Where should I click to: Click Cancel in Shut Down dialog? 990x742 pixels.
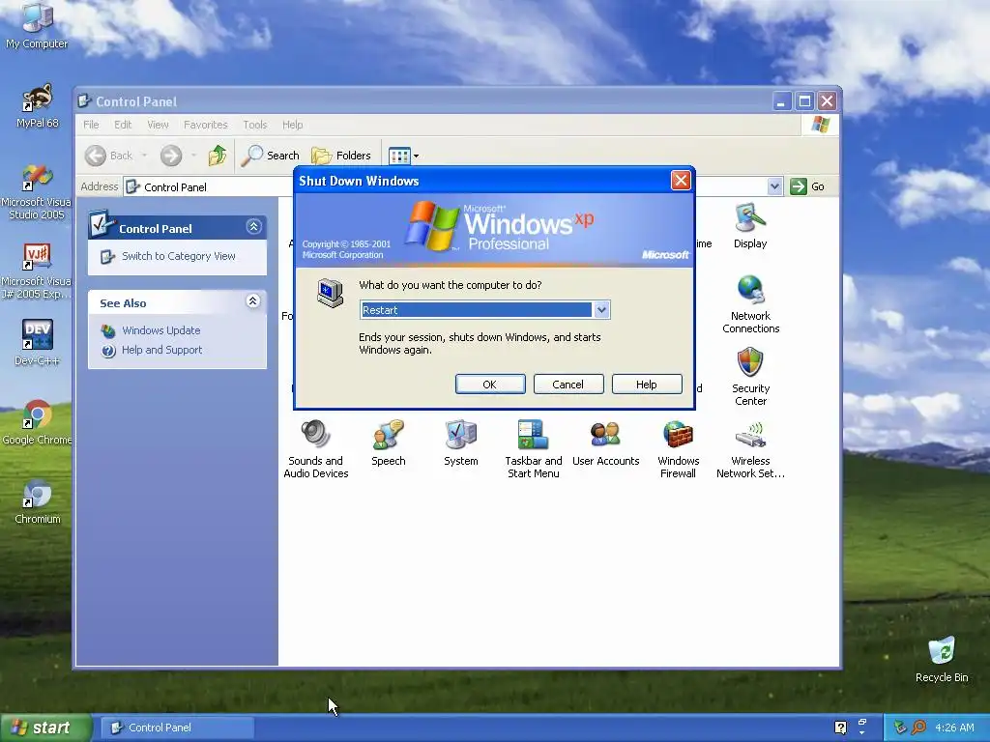pos(568,385)
